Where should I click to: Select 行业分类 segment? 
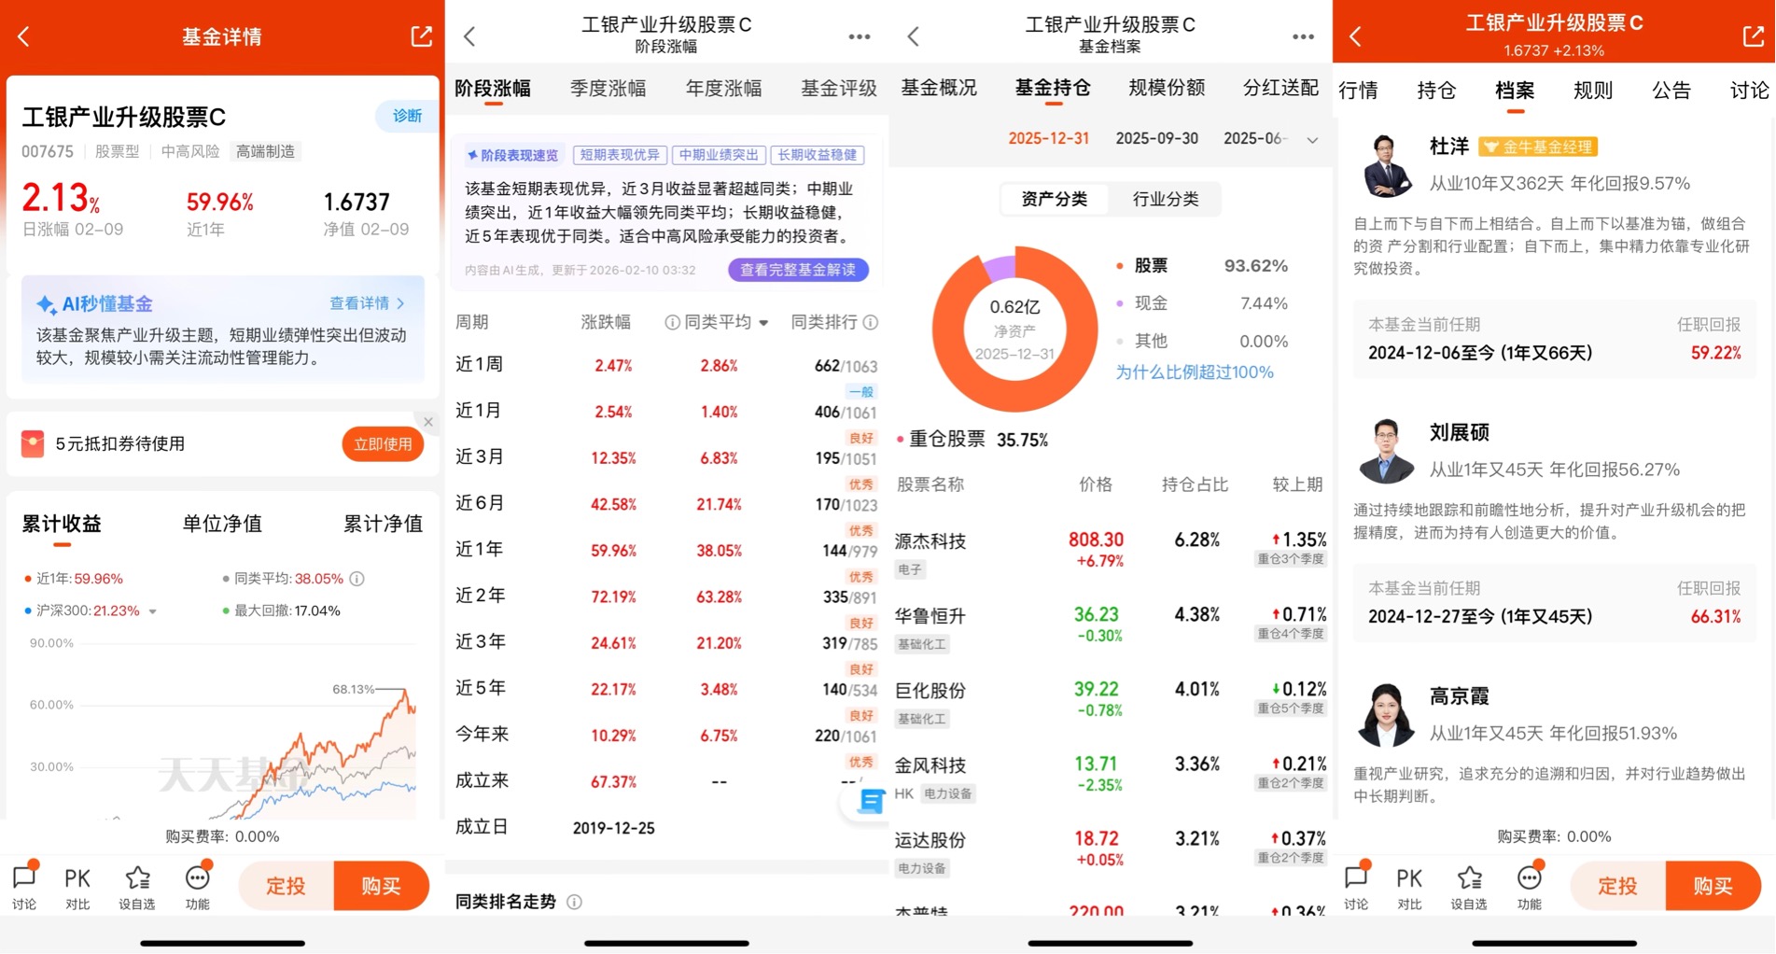click(1166, 199)
